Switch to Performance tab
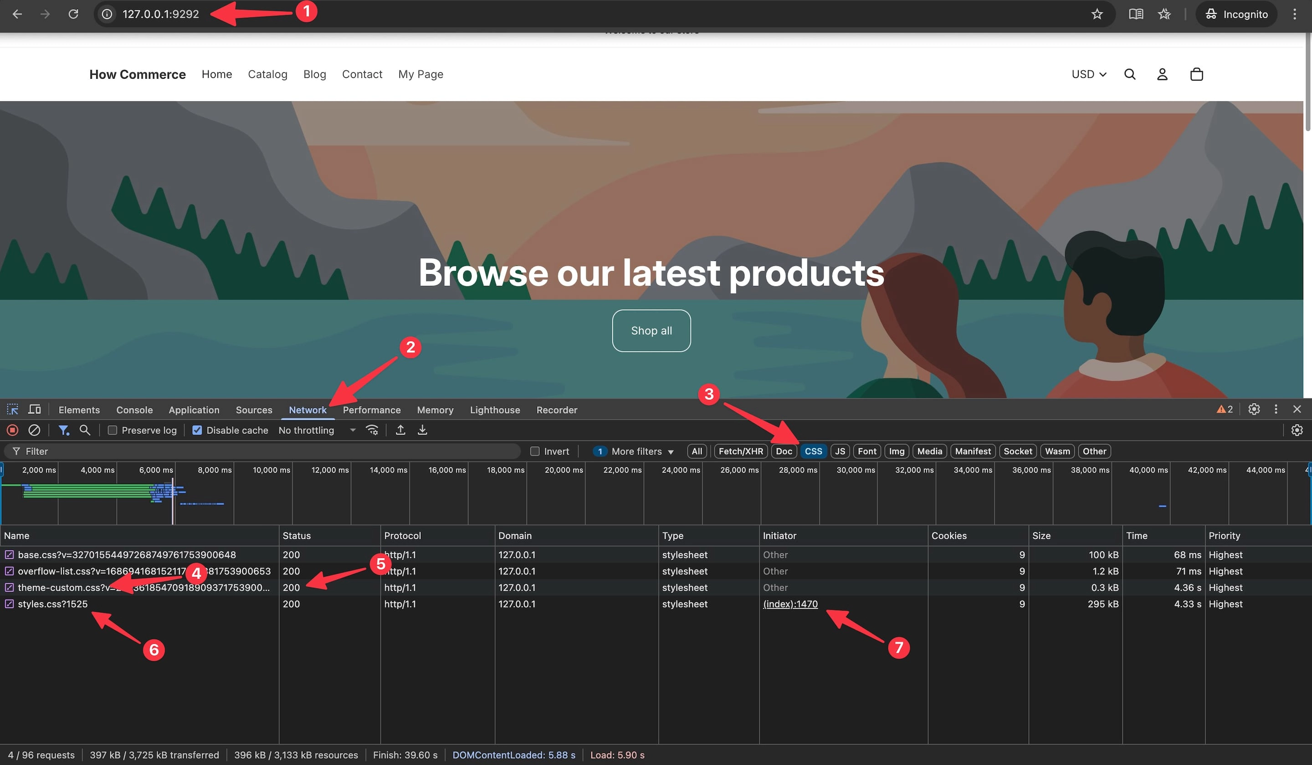This screenshot has width=1312, height=765. point(372,410)
